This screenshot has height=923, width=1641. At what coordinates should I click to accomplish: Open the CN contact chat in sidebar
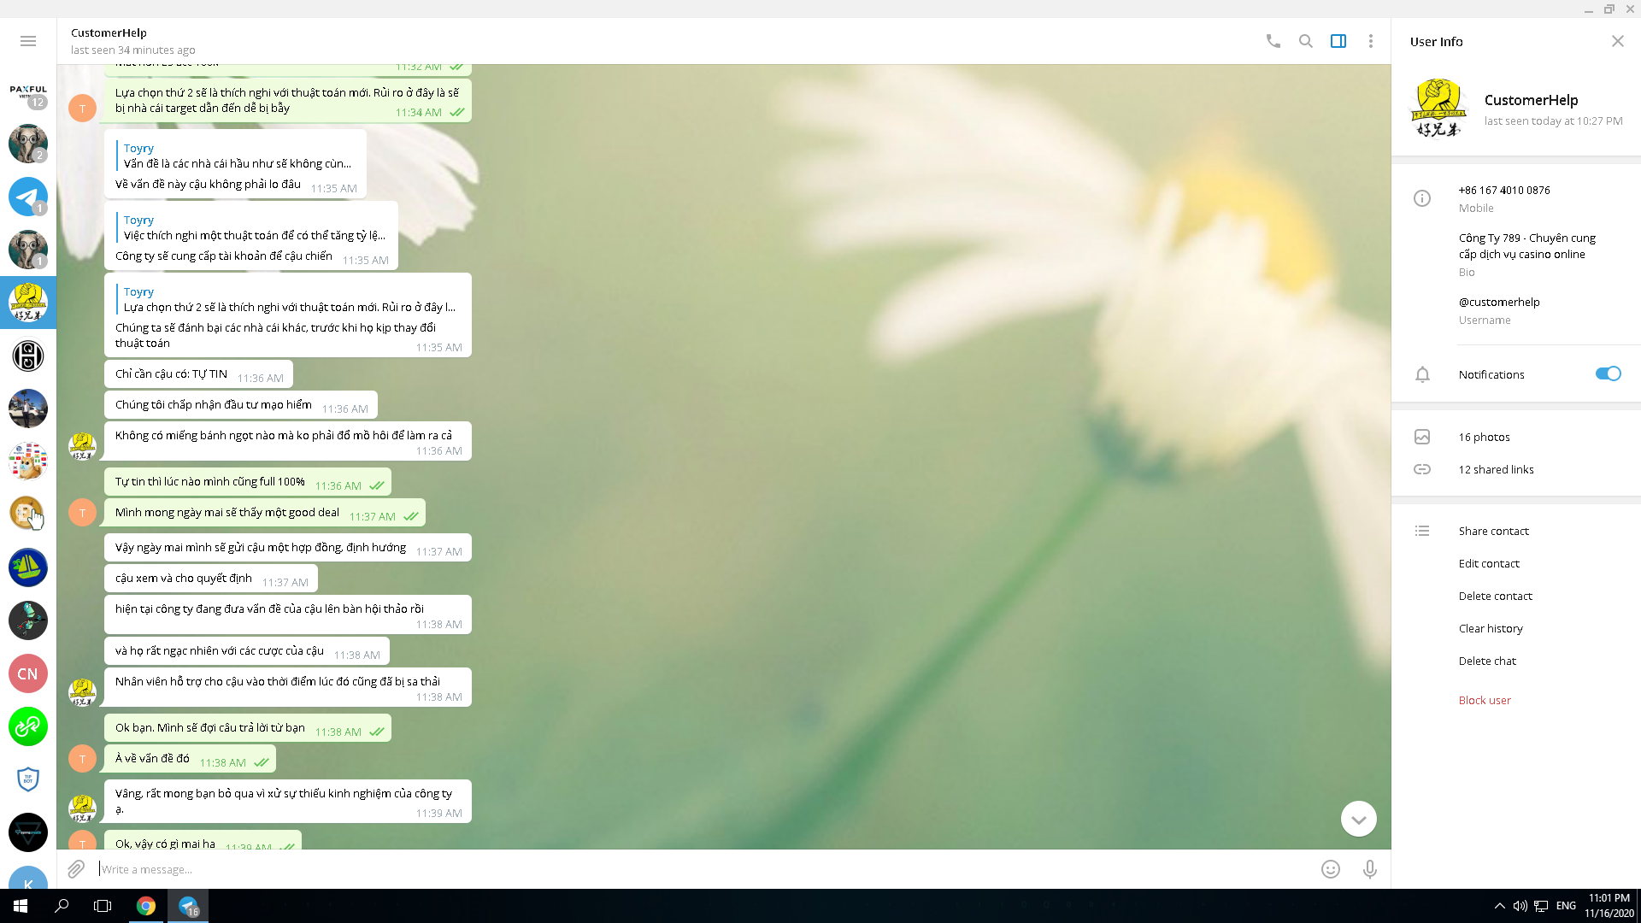[x=28, y=673]
